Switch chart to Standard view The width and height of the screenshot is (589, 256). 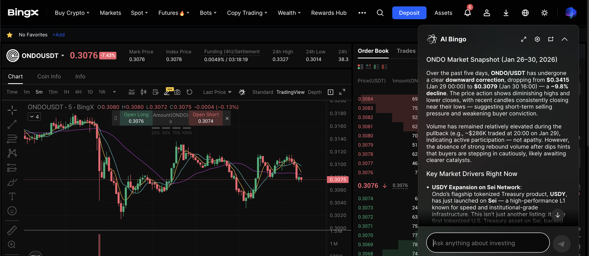coord(262,92)
